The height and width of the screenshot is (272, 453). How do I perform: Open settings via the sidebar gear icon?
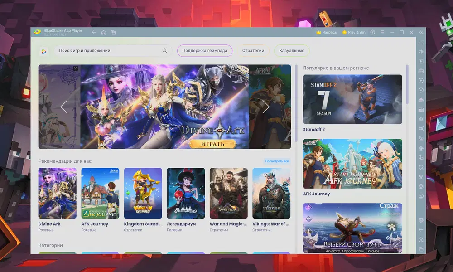click(x=421, y=220)
